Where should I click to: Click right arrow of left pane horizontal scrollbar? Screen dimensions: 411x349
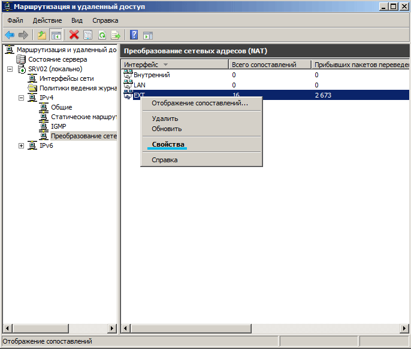112,328
